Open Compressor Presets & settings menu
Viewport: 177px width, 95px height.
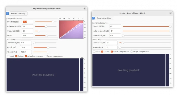pyautogui.click(x=18, y=14)
